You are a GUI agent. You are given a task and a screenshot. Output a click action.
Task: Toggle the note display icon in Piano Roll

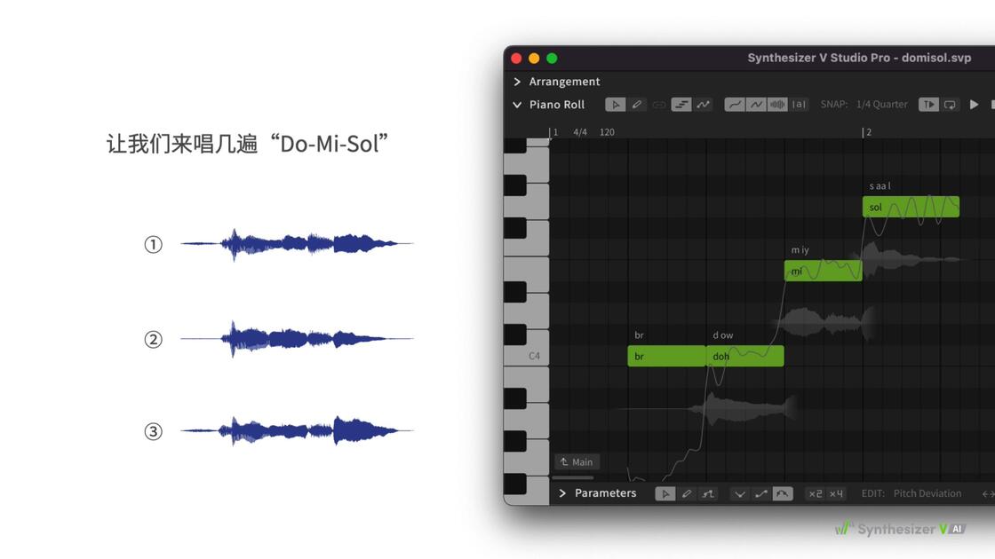(x=681, y=105)
